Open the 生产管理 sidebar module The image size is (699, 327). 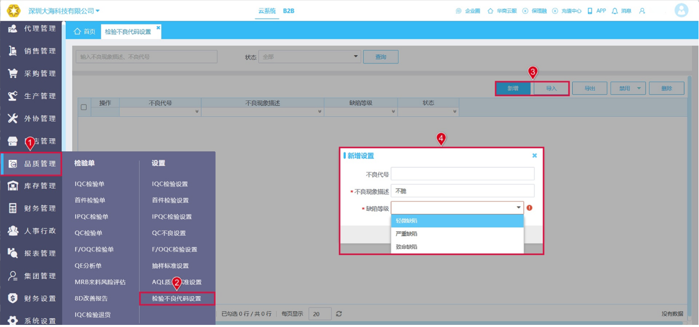[32, 96]
